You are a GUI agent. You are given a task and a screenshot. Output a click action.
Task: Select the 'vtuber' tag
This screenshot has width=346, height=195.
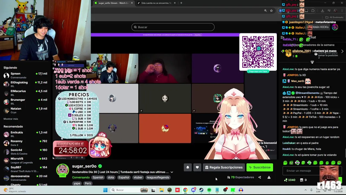(x=138, y=177)
